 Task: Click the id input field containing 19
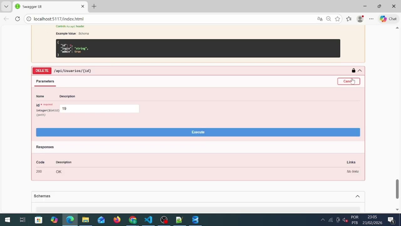[x=99, y=109]
